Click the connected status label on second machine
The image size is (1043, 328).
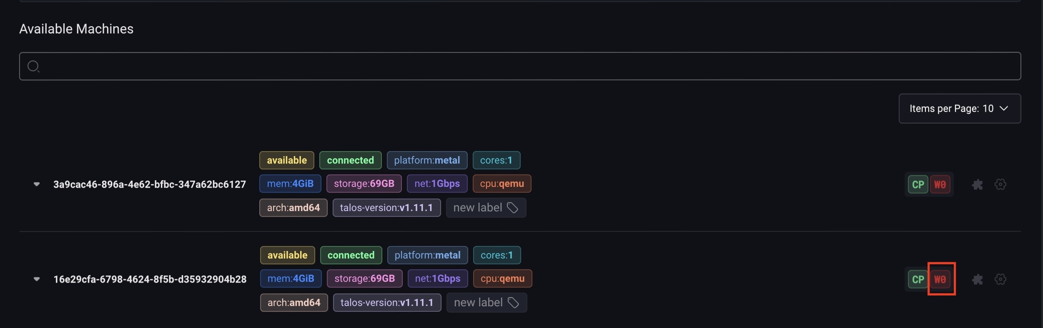[351, 255]
